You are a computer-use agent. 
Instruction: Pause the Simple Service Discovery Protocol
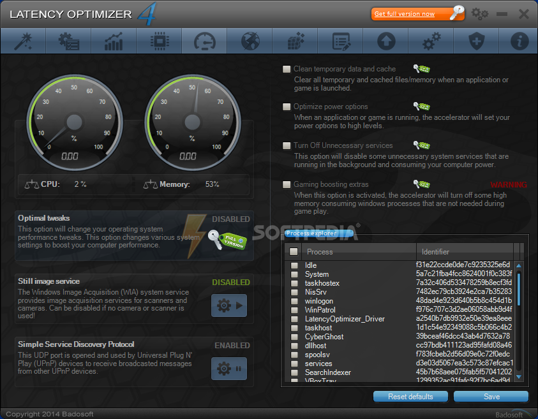point(229,369)
